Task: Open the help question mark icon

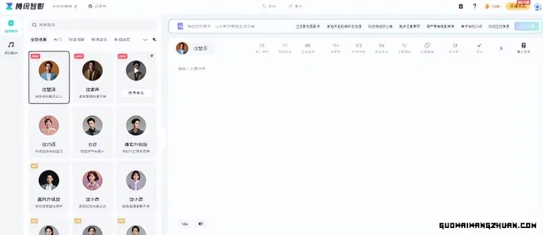Action: click(x=474, y=6)
